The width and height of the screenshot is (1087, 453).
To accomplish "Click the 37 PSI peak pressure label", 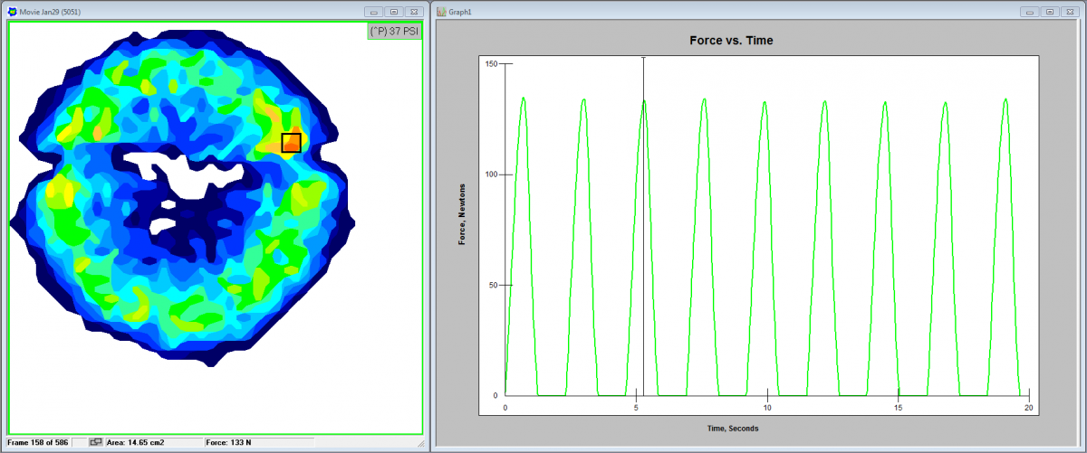I will click(x=394, y=32).
